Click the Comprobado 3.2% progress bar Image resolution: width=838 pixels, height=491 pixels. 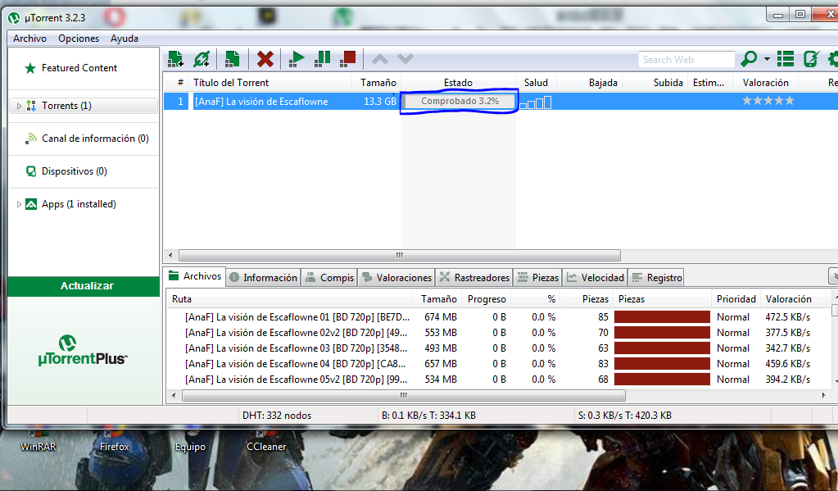pos(459,101)
